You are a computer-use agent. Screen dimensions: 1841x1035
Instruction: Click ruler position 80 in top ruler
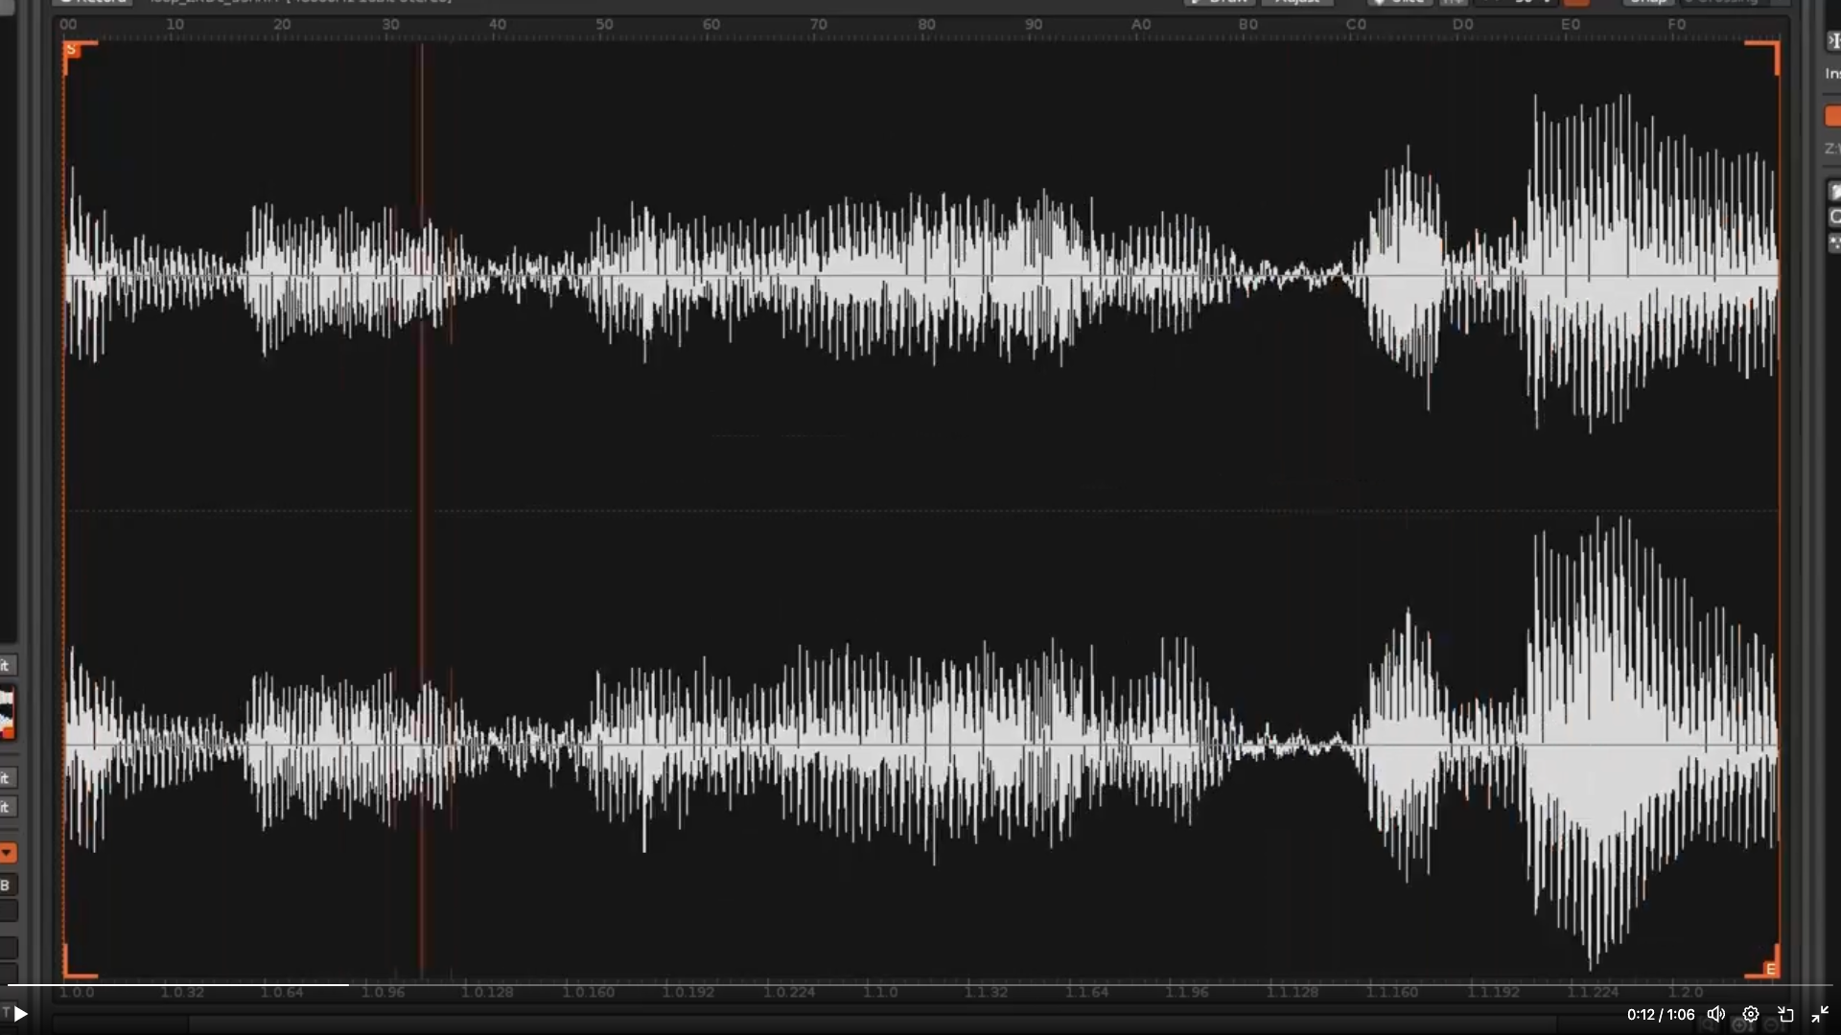point(926,25)
